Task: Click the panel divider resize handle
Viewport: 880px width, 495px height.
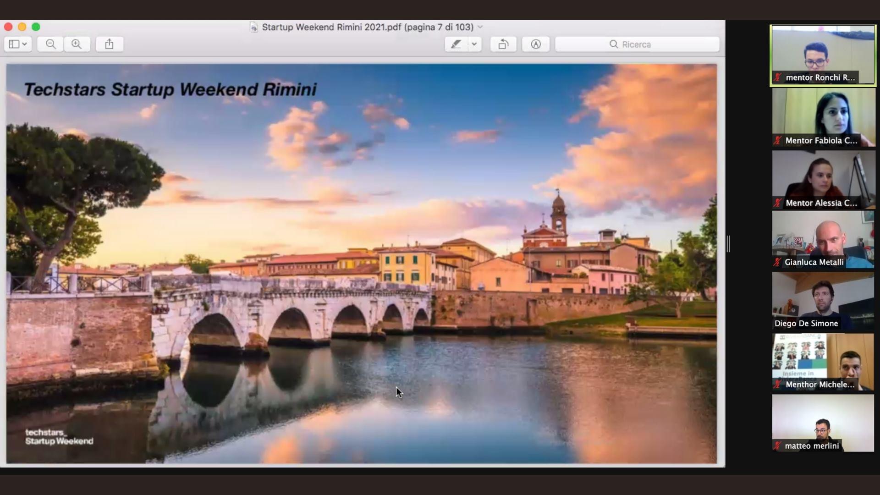Action: pyautogui.click(x=728, y=243)
